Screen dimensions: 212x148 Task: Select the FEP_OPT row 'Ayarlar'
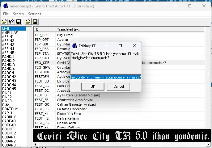pos(119,40)
